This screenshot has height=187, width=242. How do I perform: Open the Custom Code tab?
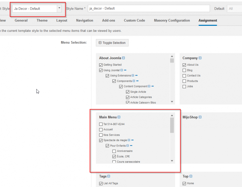(x=134, y=20)
